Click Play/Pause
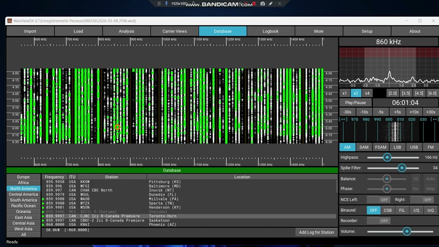This screenshot has width=439, height=247. (x=355, y=103)
